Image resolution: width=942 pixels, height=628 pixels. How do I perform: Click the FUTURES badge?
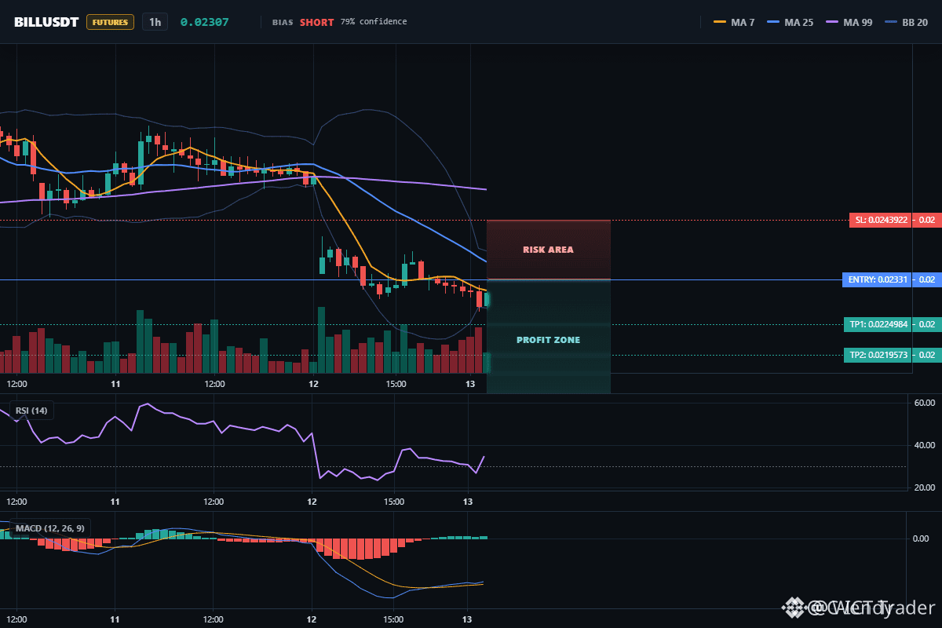click(x=110, y=22)
